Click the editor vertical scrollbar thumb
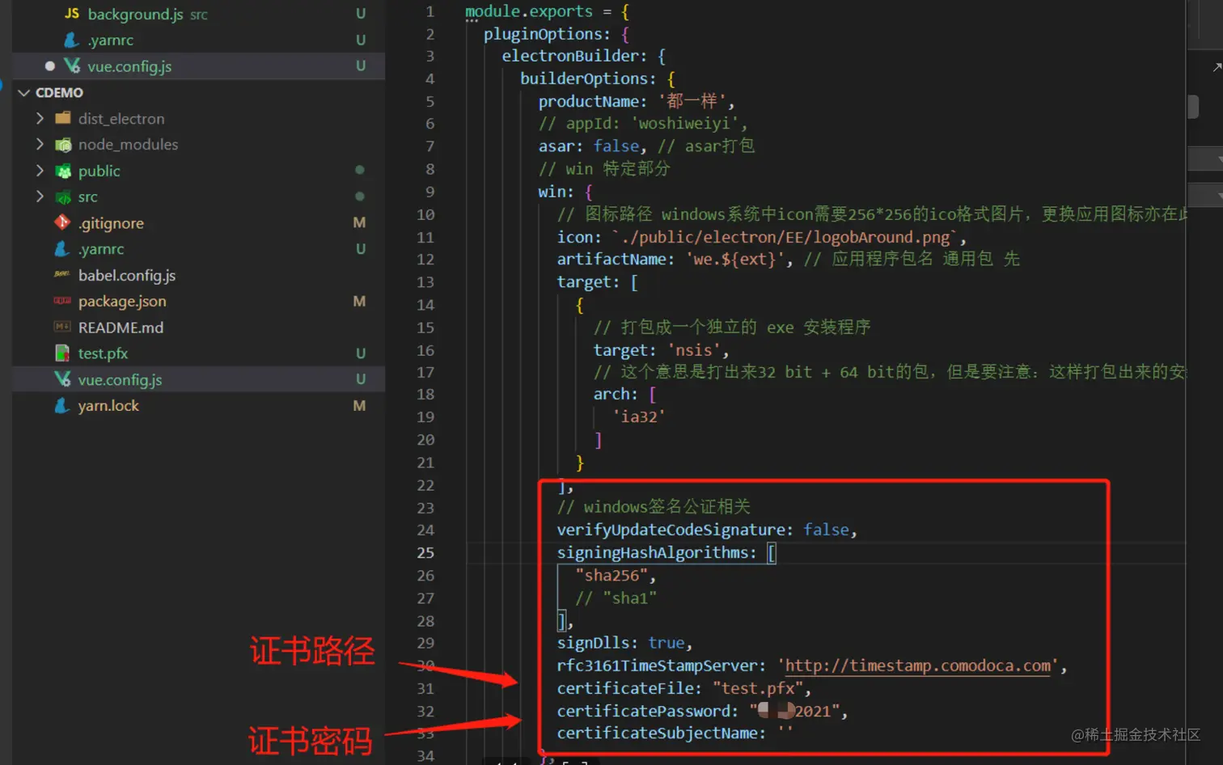1223x765 pixels. 1193,107
